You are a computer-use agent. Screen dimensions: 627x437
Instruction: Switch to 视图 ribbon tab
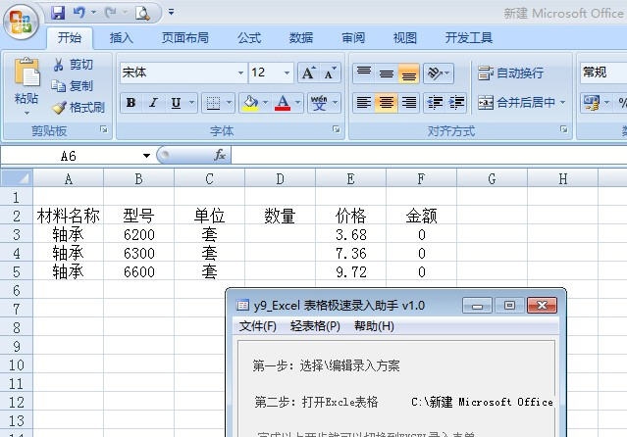pos(405,38)
